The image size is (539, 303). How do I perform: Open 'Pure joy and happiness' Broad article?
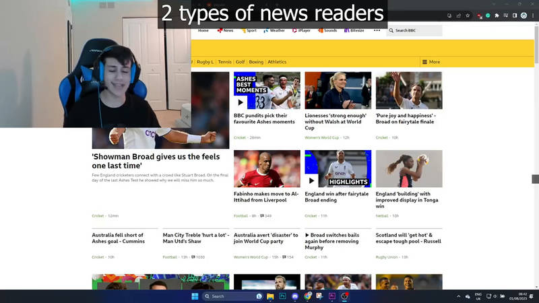pos(406,119)
